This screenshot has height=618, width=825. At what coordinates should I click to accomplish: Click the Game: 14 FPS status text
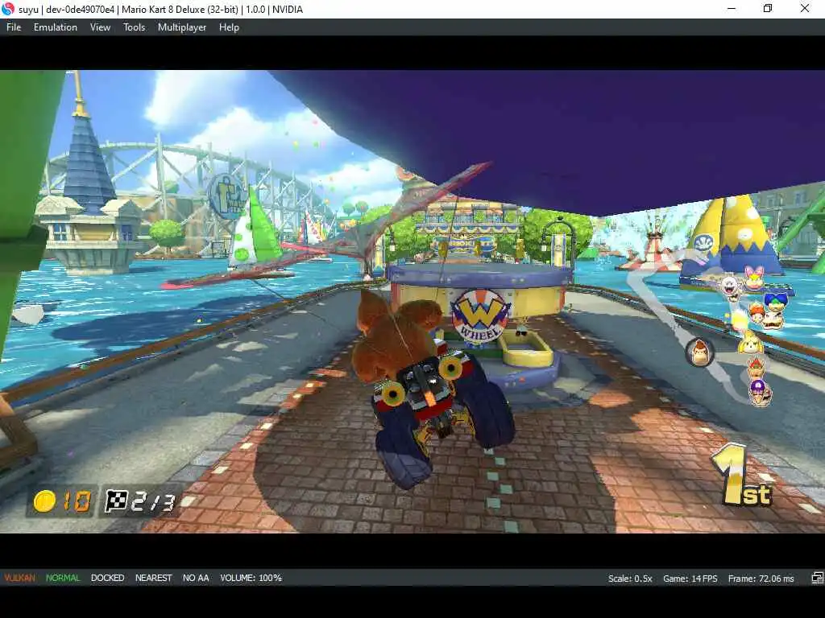point(690,579)
